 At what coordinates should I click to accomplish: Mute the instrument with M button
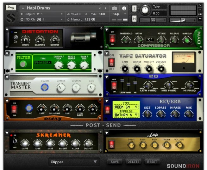134,19
